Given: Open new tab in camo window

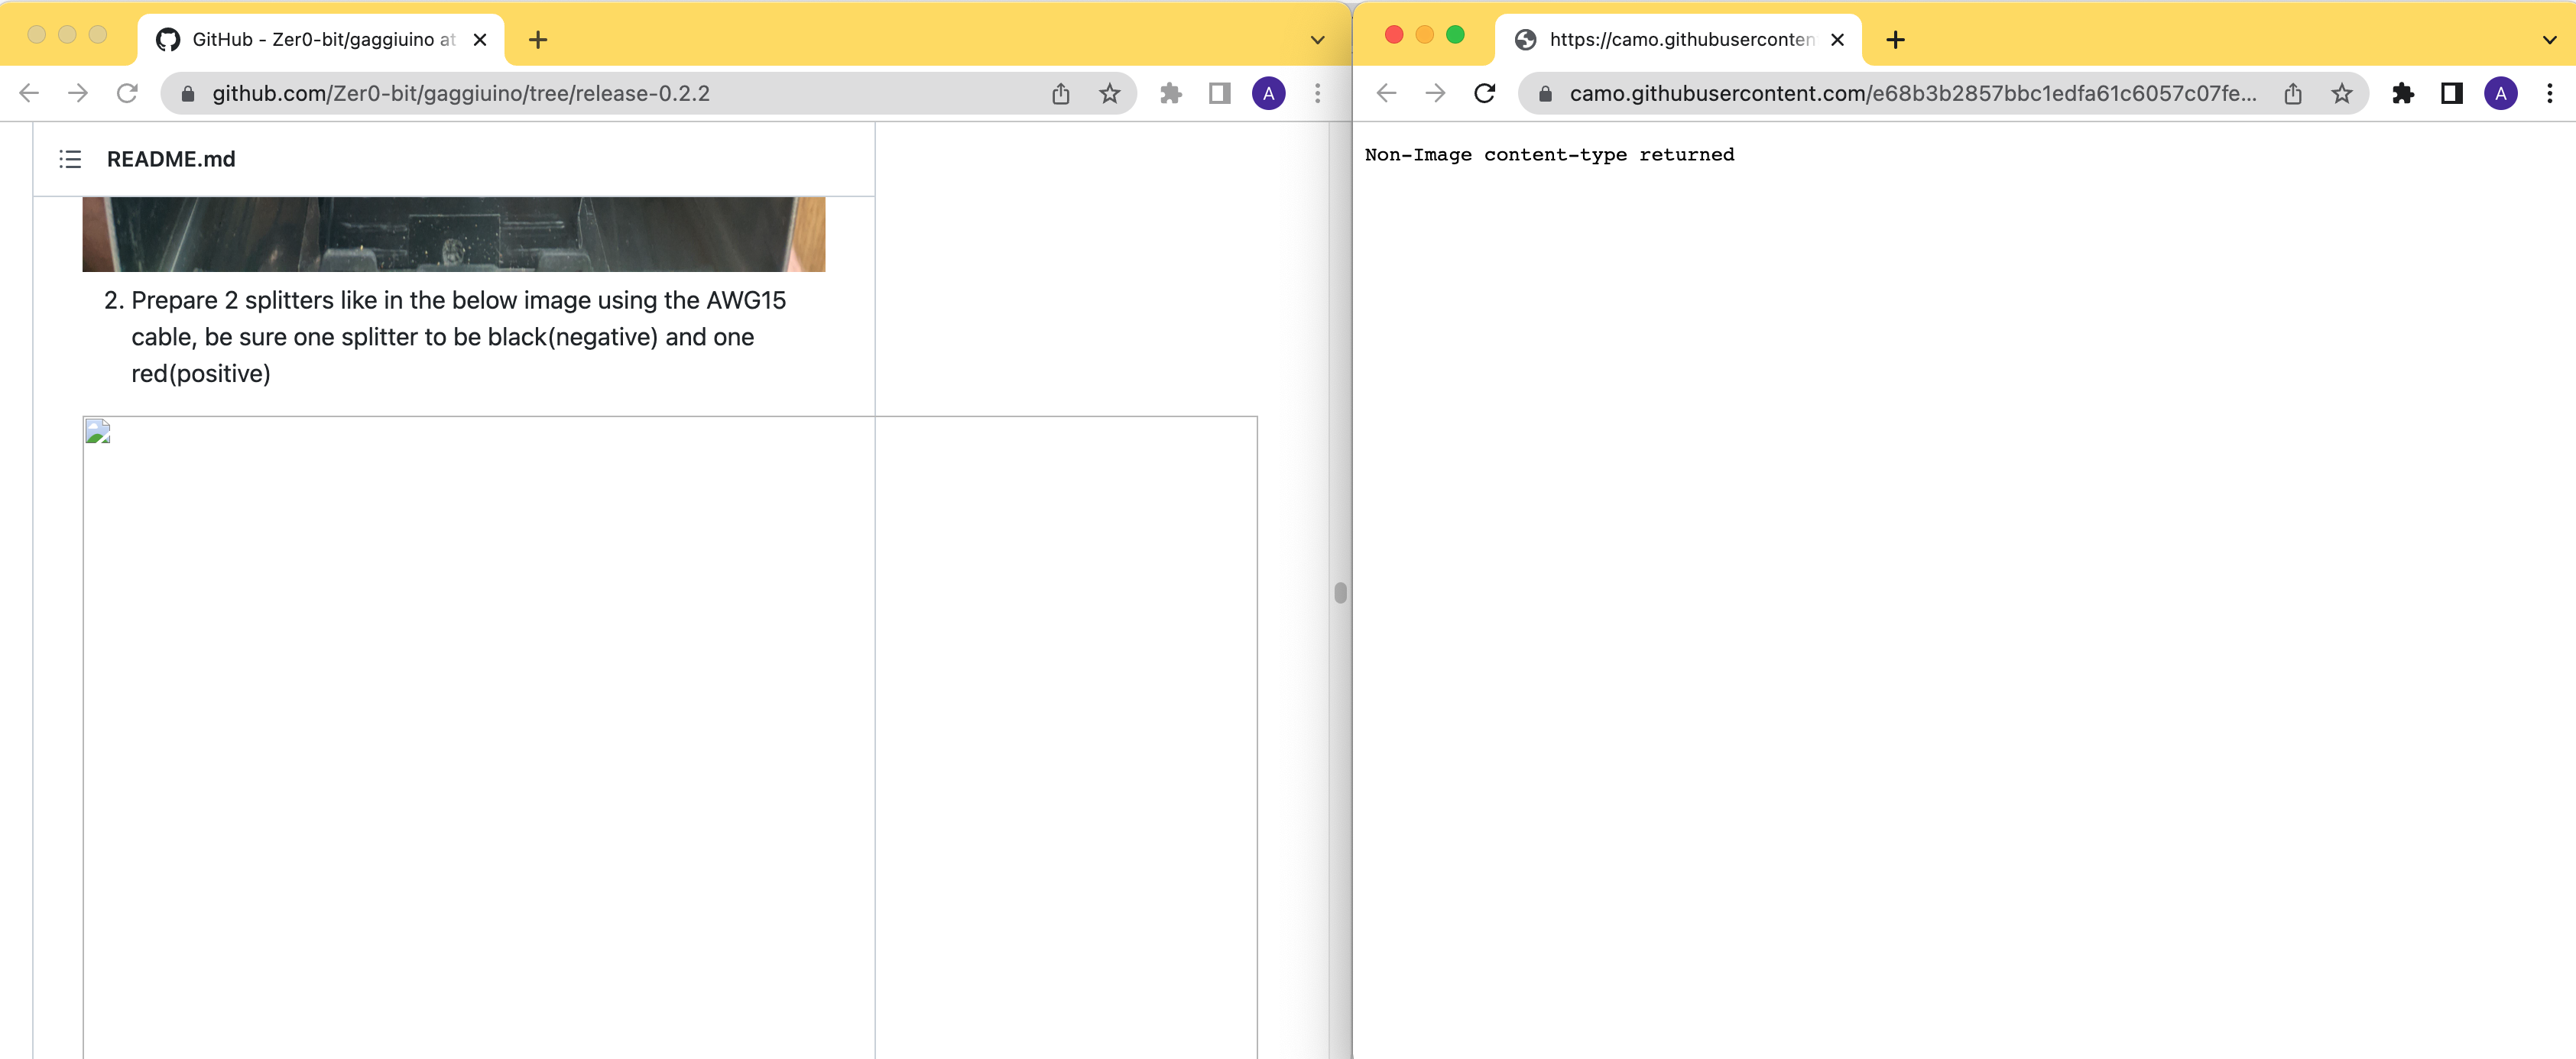Looking at the screenshot, I should click(1895, 40).
